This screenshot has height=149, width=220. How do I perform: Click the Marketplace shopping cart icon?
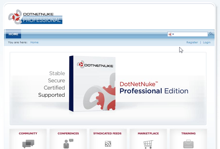[x=148, y=144]
